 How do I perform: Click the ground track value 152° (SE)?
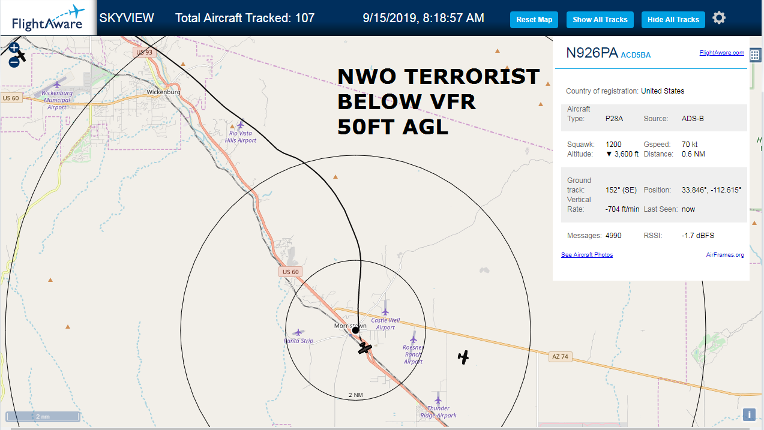621,190
